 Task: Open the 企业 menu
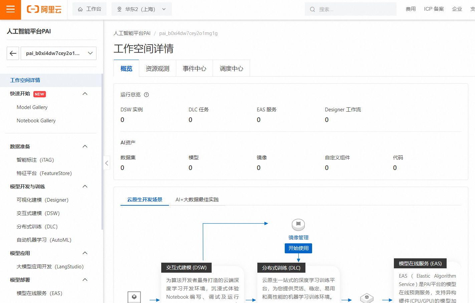(x=457, y=9)
